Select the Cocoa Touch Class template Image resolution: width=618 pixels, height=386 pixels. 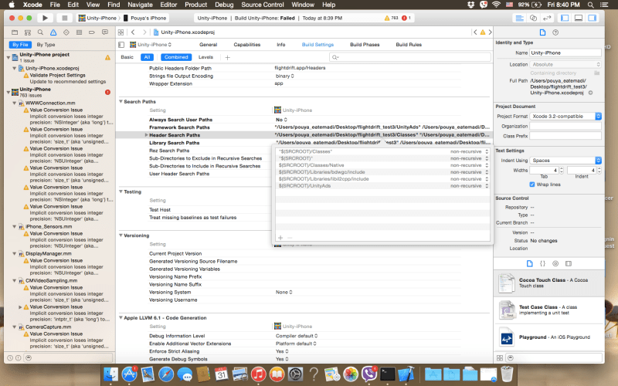pos(549,283)
